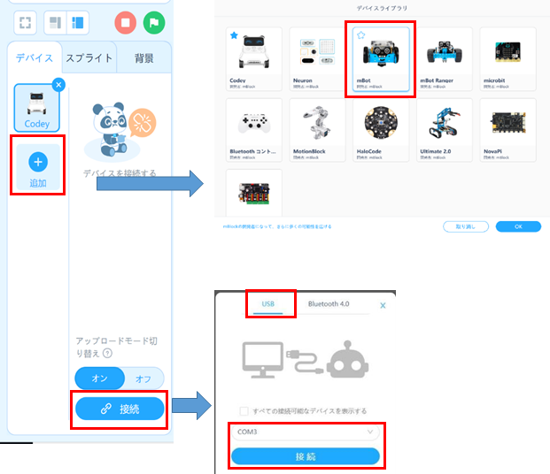Switch to the デバイス tab
This screenshot has height=474, width=550.
[35, 57]
